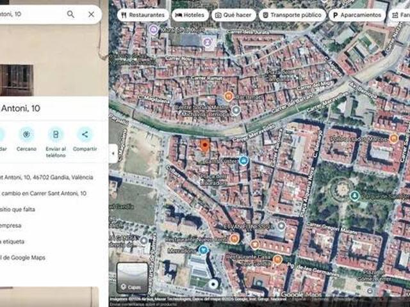This screenshot has width=410, height=307.
Task: Click the purple Museu marker icon
Action: 154,29
